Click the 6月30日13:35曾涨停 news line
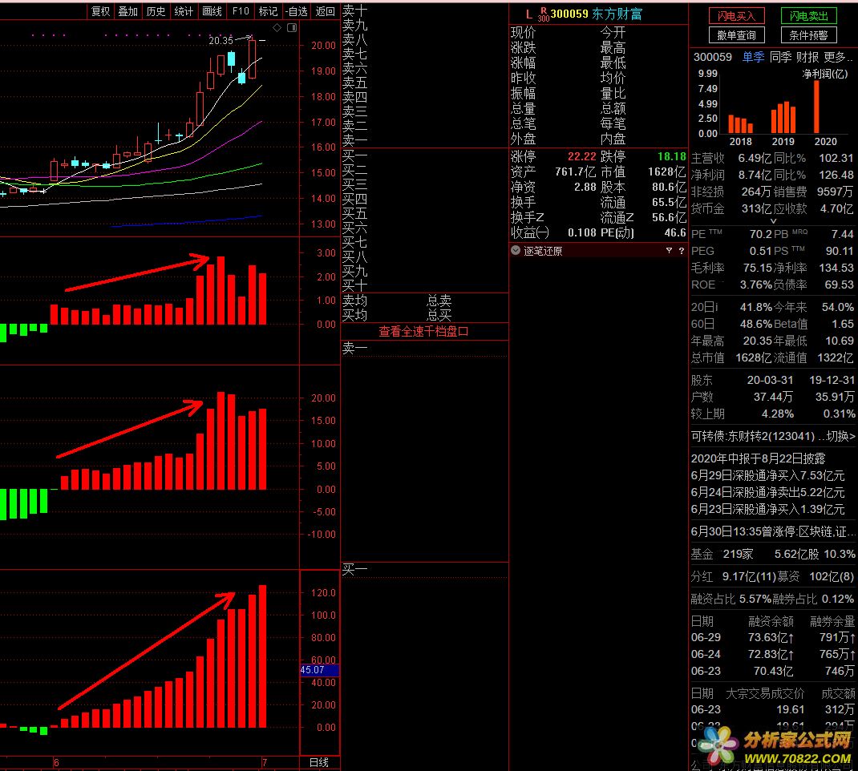 pyautogui.click(x=773, y=532)
